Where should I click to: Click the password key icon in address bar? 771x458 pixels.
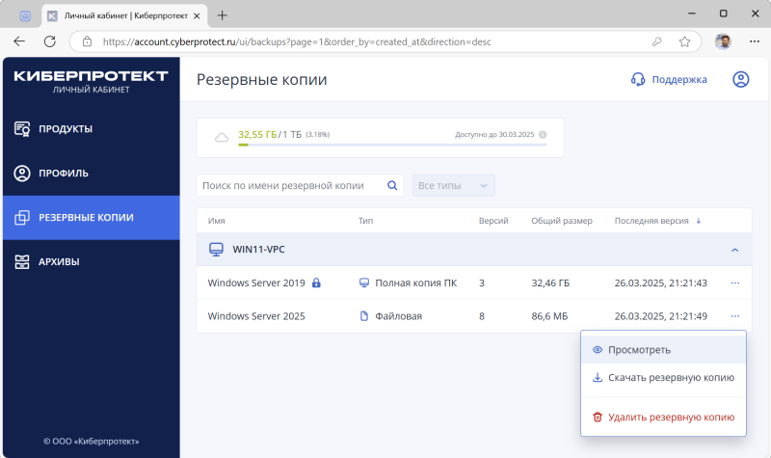(657, 41)
